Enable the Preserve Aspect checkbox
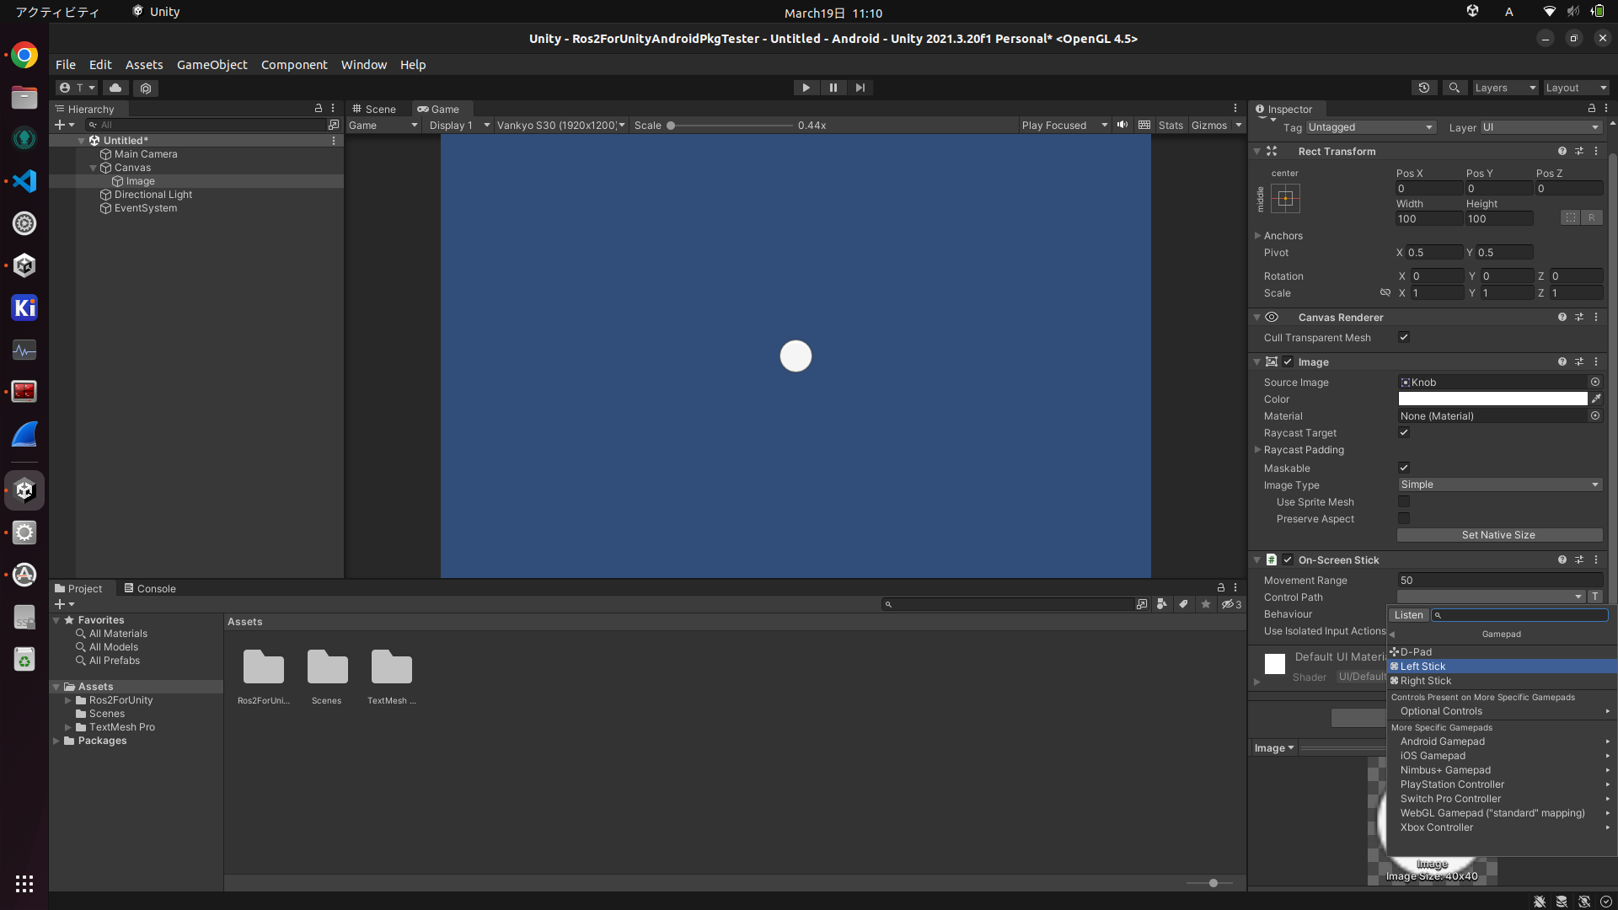The image size is (1618, 910). pos(1404,519)
